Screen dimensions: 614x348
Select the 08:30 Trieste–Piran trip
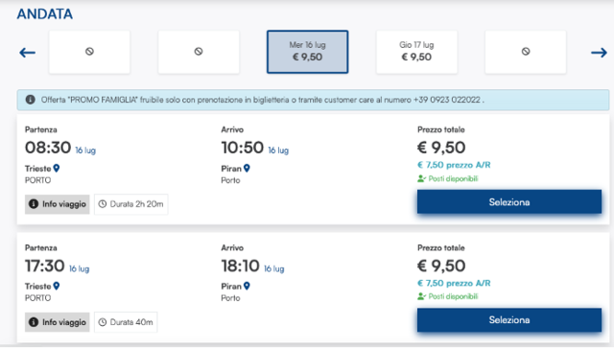(x=509, y=202)
